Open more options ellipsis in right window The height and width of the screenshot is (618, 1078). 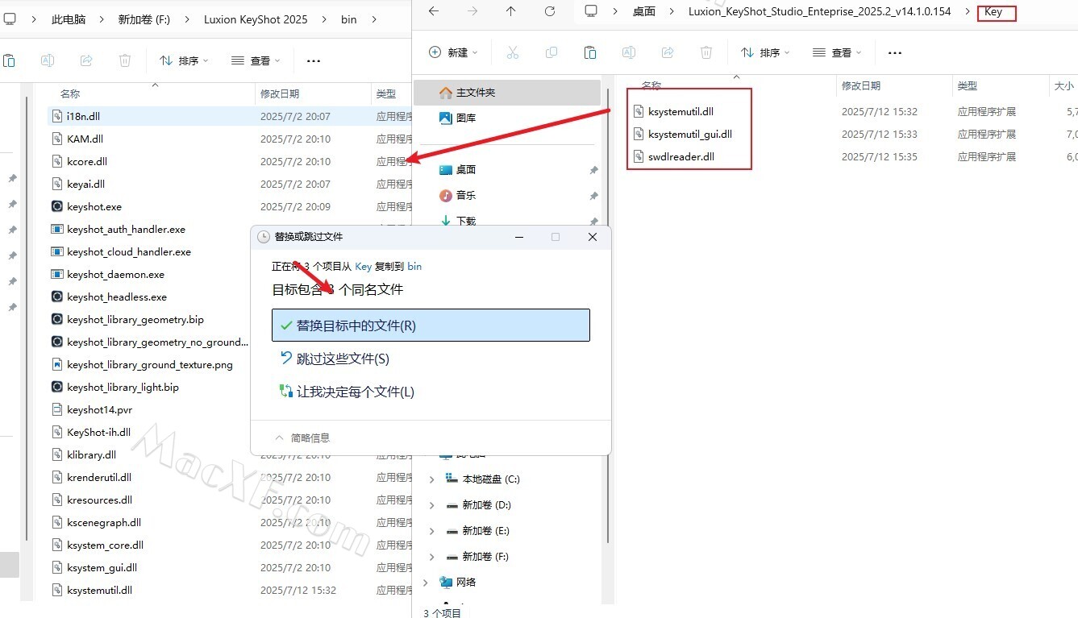click(895, 52)
